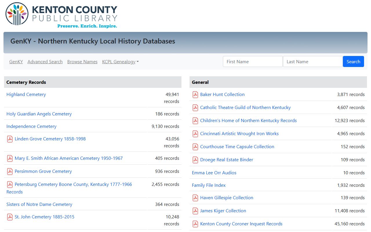
Task: Open James Kiger Collection link
Action: coord(223,211)
